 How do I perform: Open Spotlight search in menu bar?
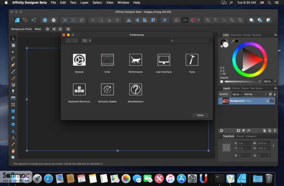pos(269,2)
